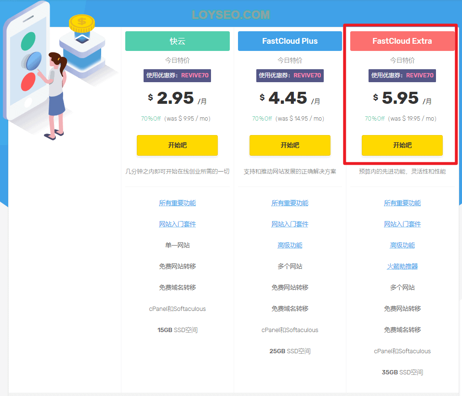Open 高级功能 link in FastCloud Plus column
462x396 pixels.
pos(290,246)
